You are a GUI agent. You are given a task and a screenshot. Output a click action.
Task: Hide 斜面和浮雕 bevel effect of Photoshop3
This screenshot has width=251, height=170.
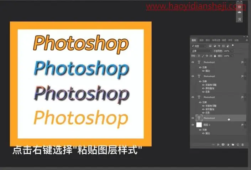coord(203,106)
